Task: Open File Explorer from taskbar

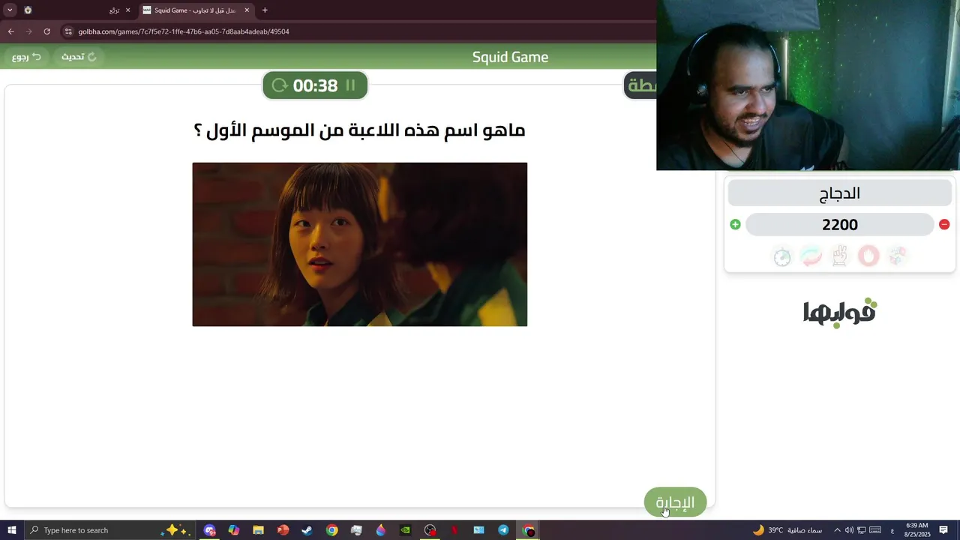Action: pos(259,530)
